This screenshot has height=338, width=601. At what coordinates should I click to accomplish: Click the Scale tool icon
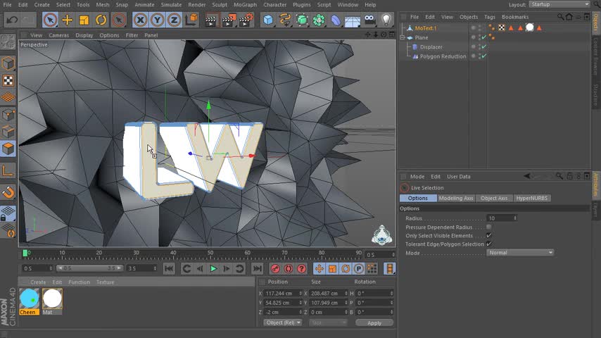(x=84, y=20)
